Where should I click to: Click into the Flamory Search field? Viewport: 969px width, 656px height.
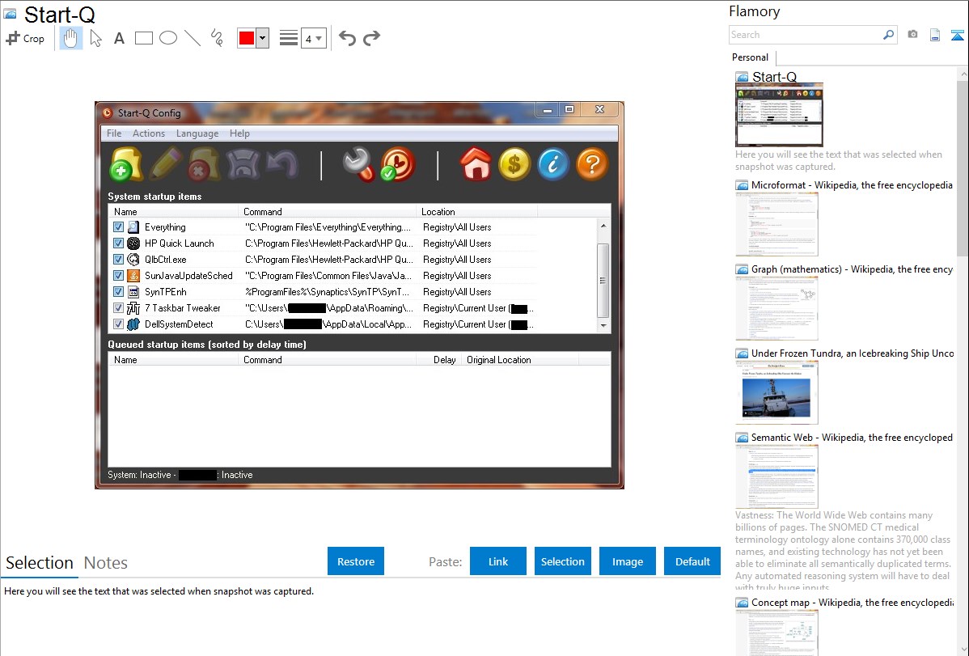click(806, 35)
